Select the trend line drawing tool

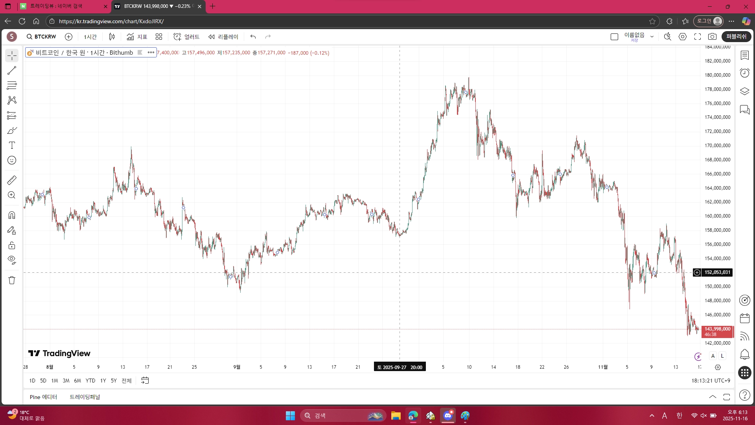coord(12,70)
